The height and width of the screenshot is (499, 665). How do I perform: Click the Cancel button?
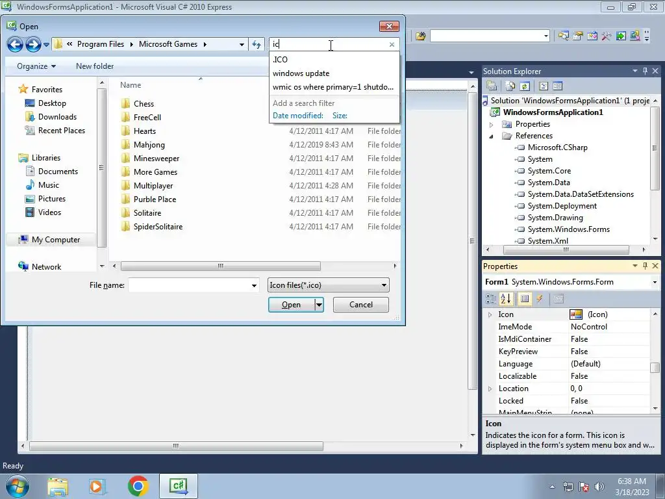coord(361,305)
